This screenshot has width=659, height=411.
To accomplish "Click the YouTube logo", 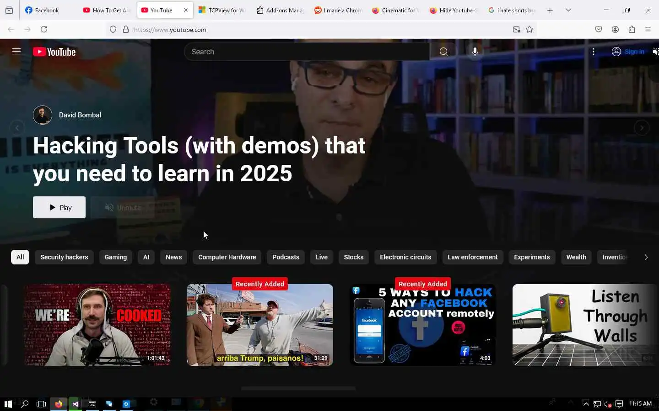I will point(54,52).
